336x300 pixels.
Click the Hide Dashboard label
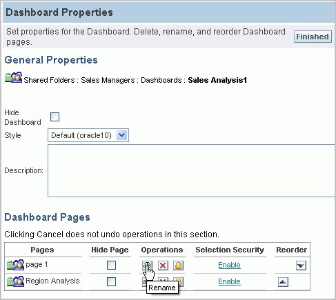[x=23, y=117]
